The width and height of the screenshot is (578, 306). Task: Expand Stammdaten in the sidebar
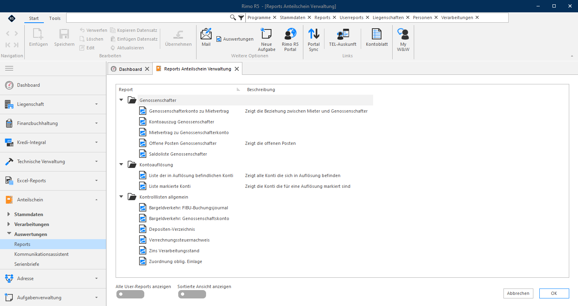pos(9,214)
